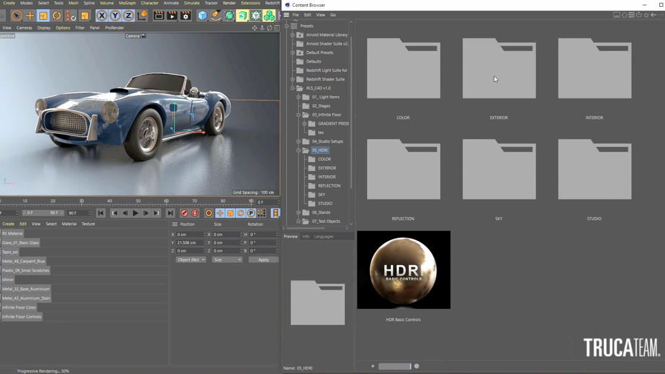The width and height of the screenshot is (665, 374).
Task: Open the Object (Rel) coordinates dropdown
Action: tap(191, 260)
